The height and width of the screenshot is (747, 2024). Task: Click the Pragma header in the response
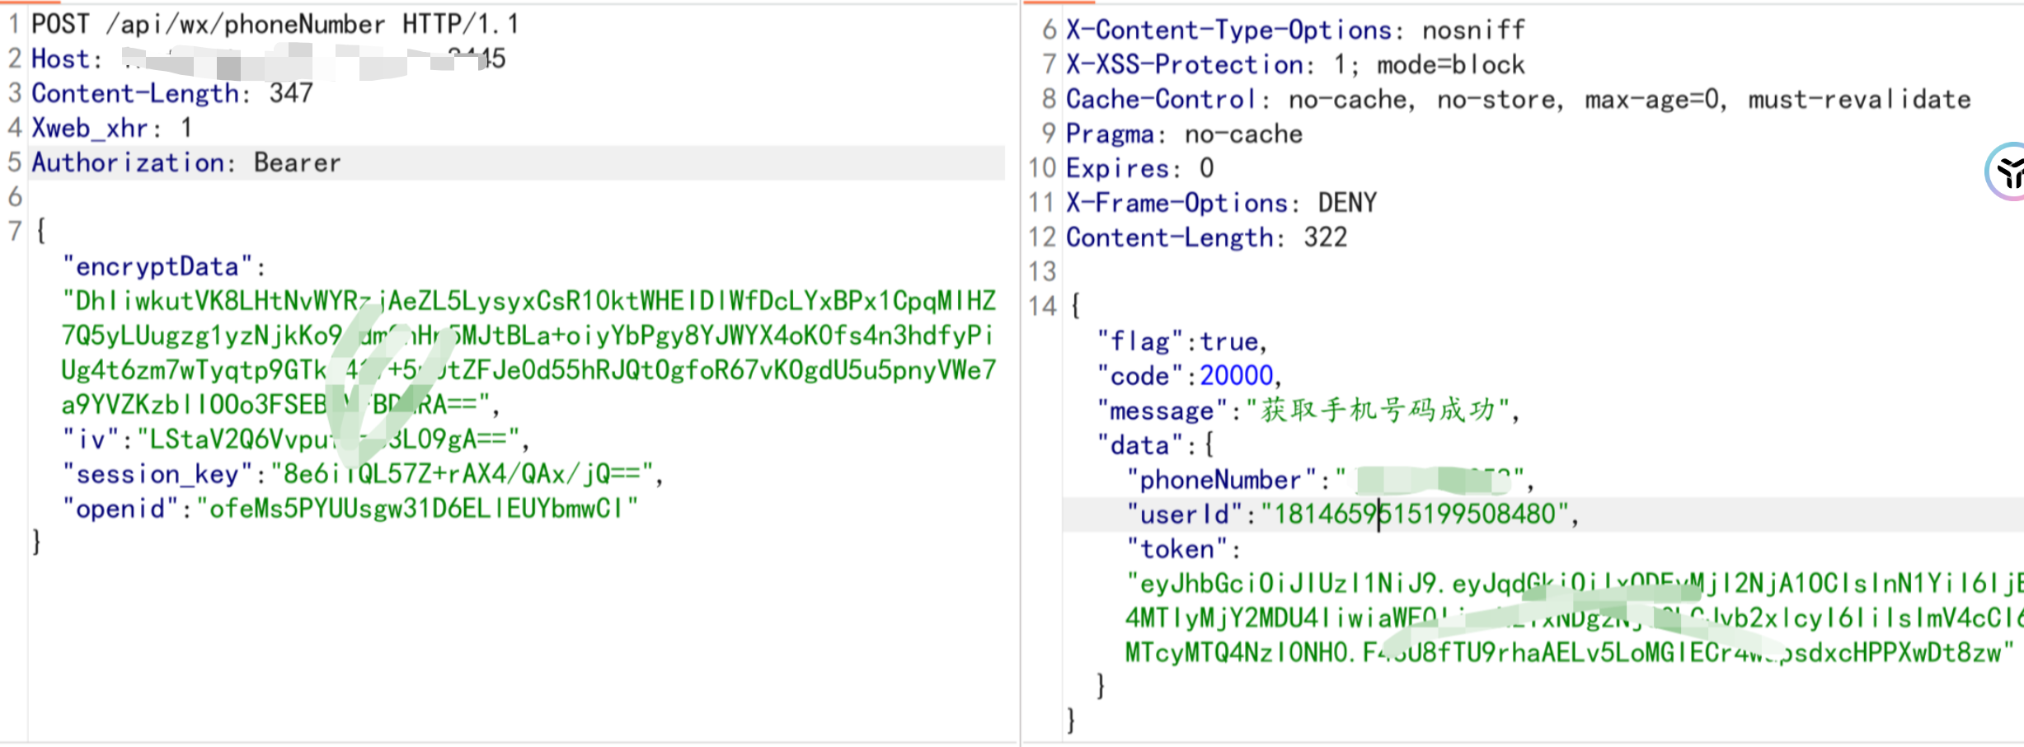tap(1110, 134)
